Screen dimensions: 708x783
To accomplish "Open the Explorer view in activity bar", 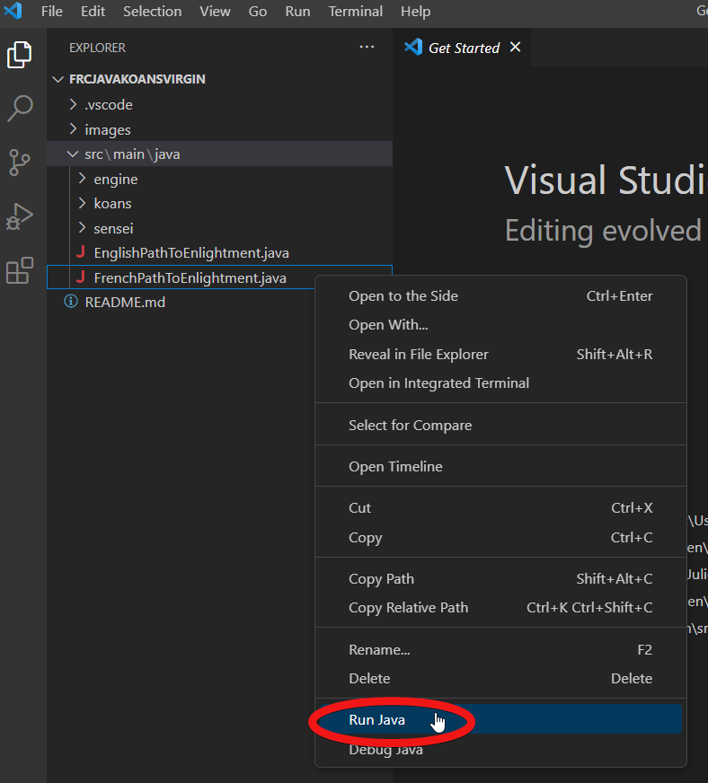I will click(x=20, y=55).
